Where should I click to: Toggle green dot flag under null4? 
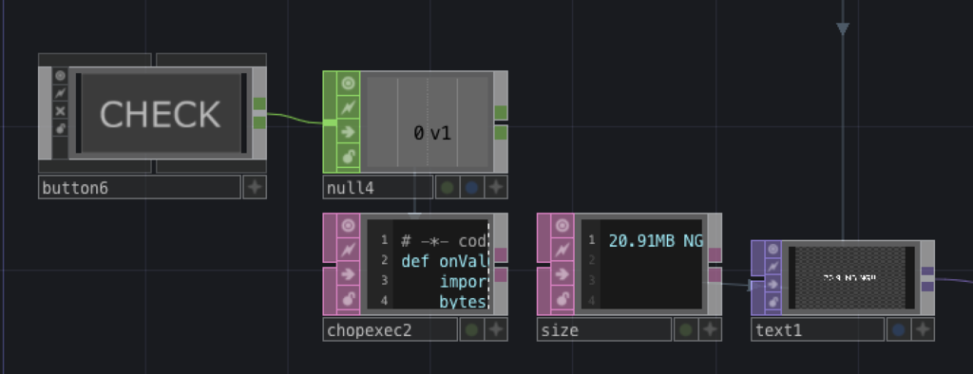(448, 187)
